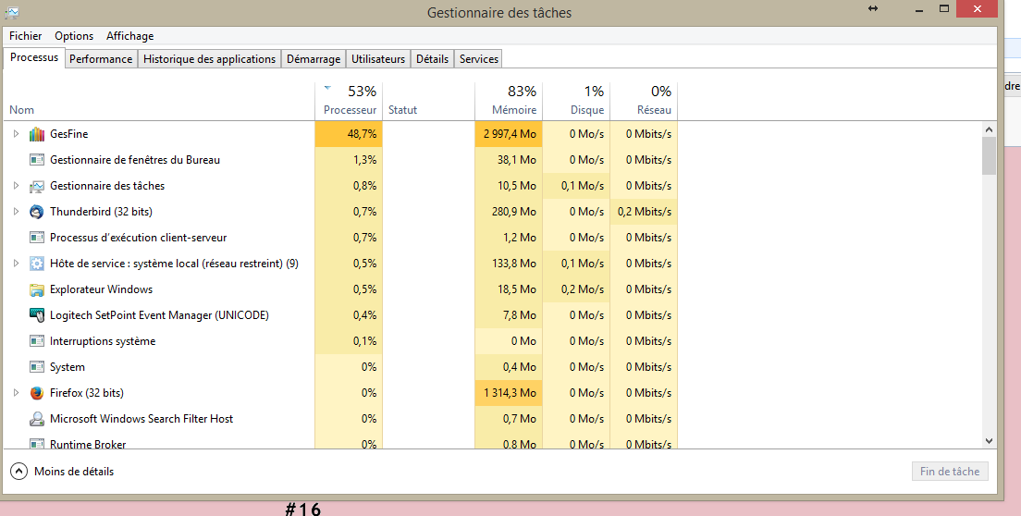
Task: Click the scrollbar down arrow
Action: point(990,440)
